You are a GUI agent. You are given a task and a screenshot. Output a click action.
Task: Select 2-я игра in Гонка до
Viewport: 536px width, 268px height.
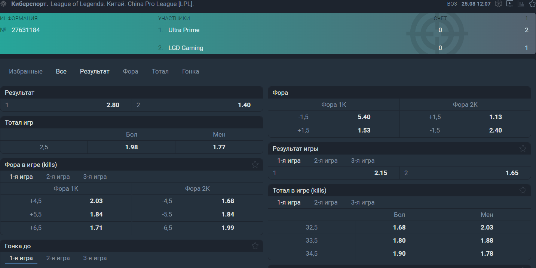tap(58, 258)
